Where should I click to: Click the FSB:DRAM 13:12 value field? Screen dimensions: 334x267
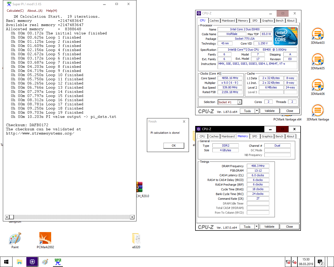point(258,171)
